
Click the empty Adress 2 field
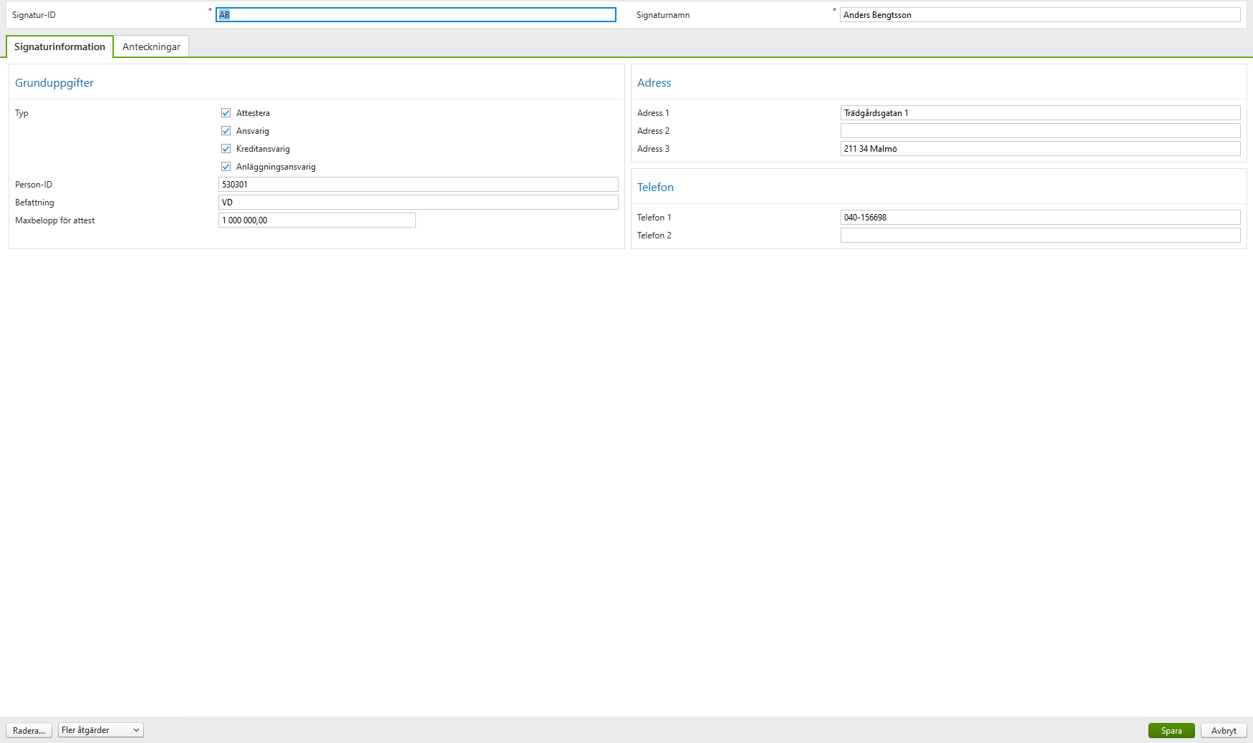[1040, 130]
